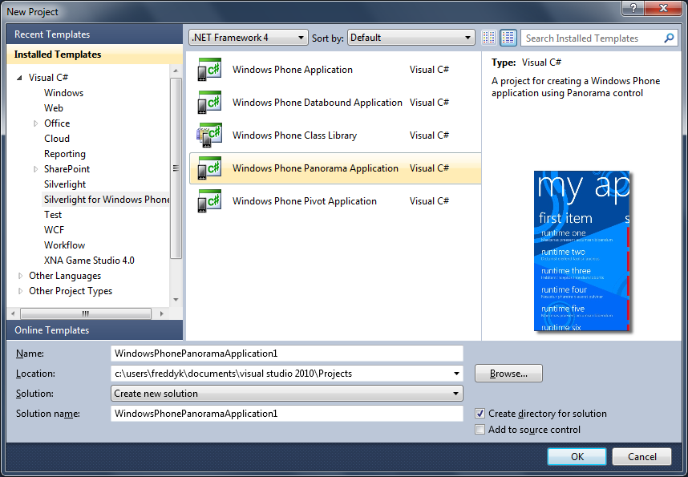Click the search magnifier icon
The image size is (688, 477).
click(670, 38)
